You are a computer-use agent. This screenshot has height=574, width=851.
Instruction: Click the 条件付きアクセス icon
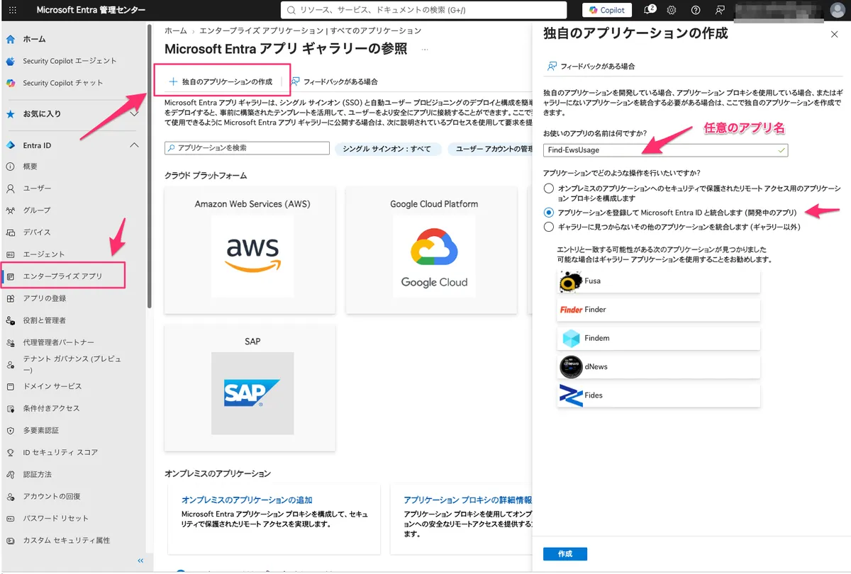click(x=10, y=408)
